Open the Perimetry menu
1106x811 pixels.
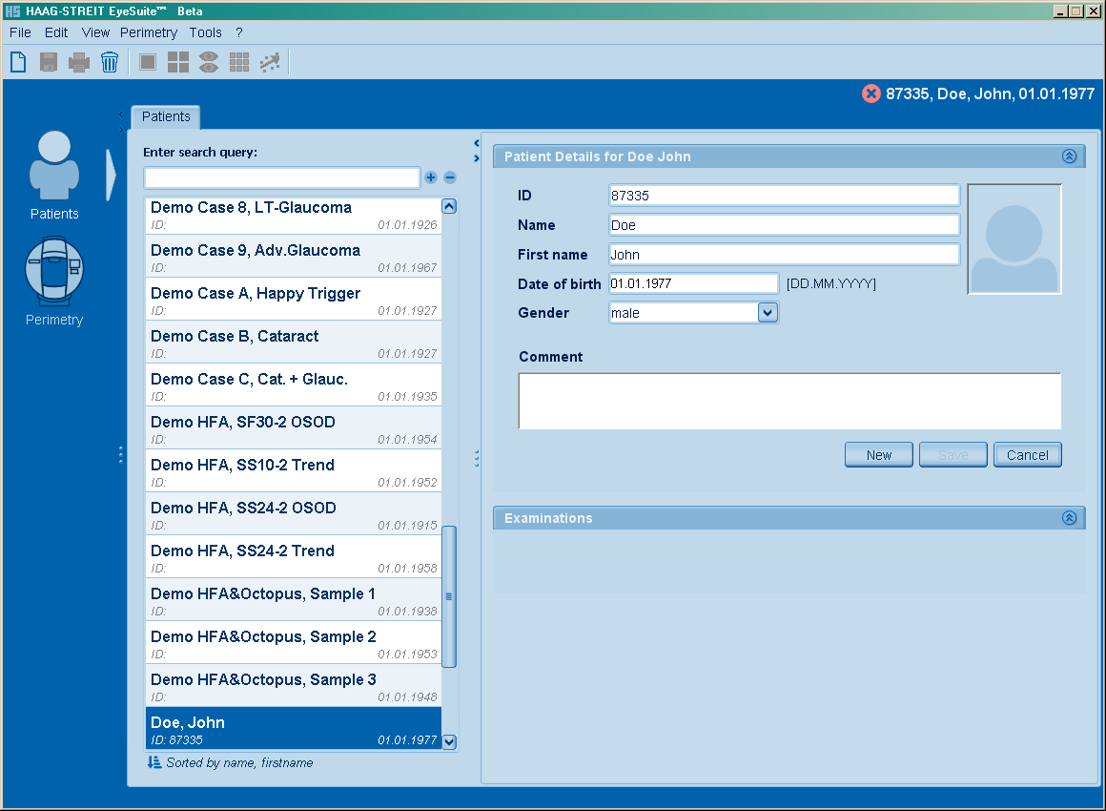pos(149,32)
